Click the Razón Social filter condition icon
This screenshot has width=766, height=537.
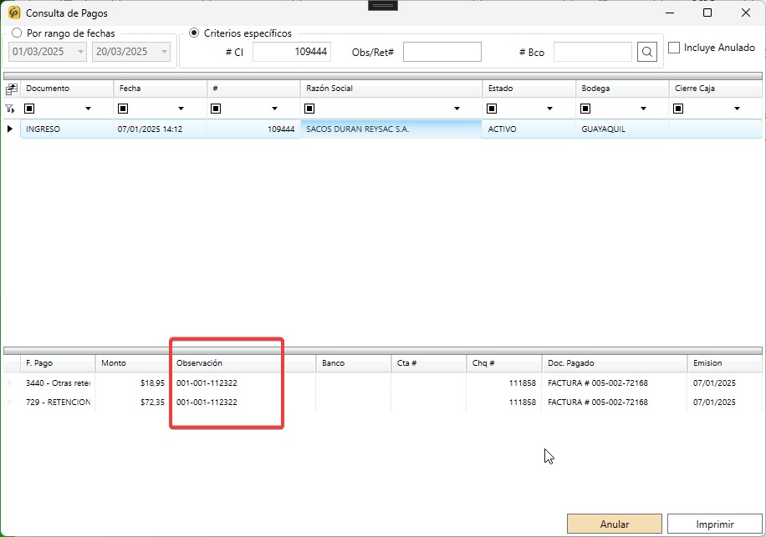tap(309, 109)
